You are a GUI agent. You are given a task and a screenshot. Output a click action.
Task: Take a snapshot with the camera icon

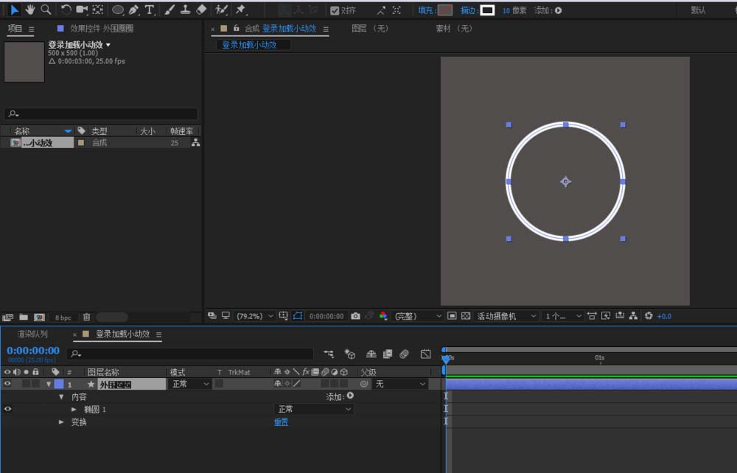pos(355,316)
